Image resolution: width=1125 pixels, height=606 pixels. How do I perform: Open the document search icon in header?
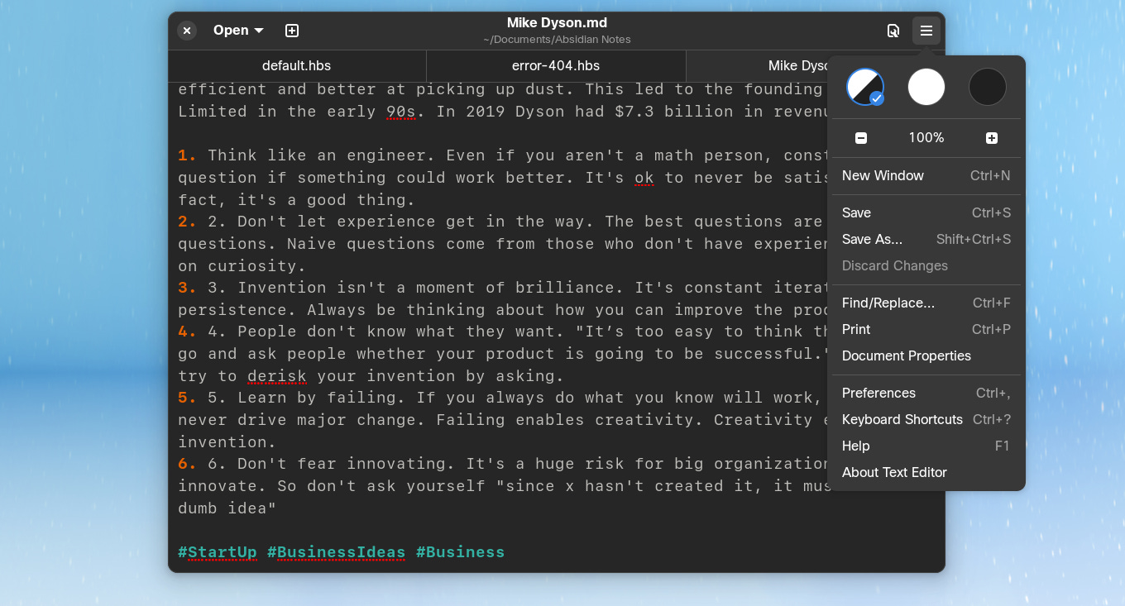click(893, 31)
